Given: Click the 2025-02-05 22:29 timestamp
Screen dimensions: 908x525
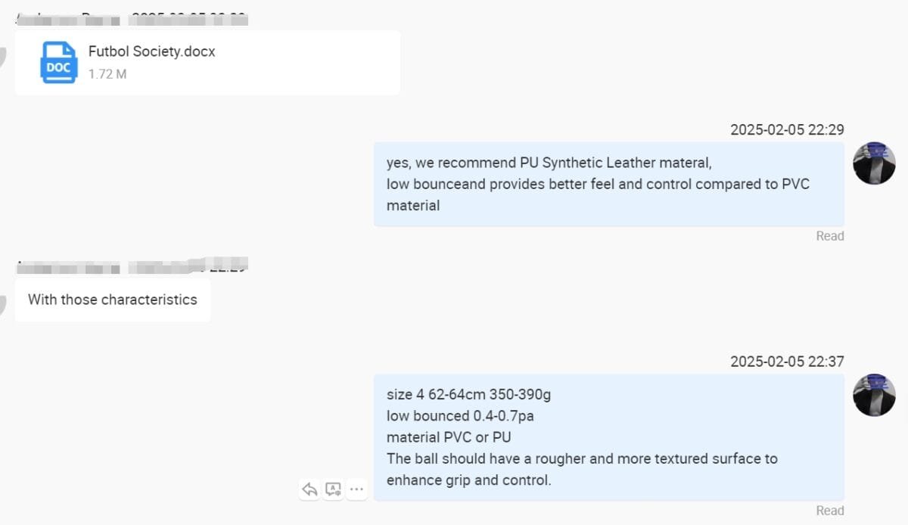Looking at the screenshot, I should 787,129.
